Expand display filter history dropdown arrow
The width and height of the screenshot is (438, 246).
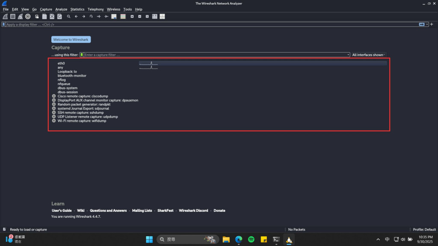click(427, 24)
